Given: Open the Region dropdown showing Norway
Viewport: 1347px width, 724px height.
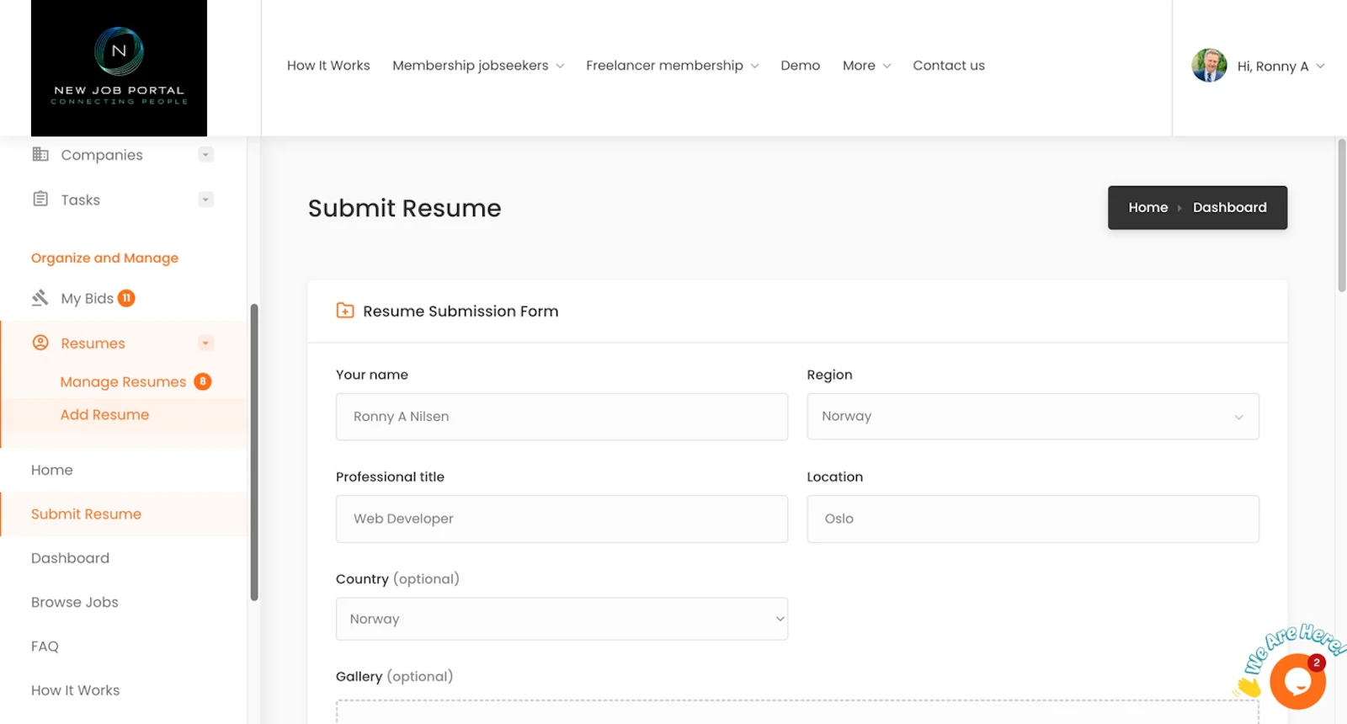Looking at the screenshot, I should [x=1033, y=417].
